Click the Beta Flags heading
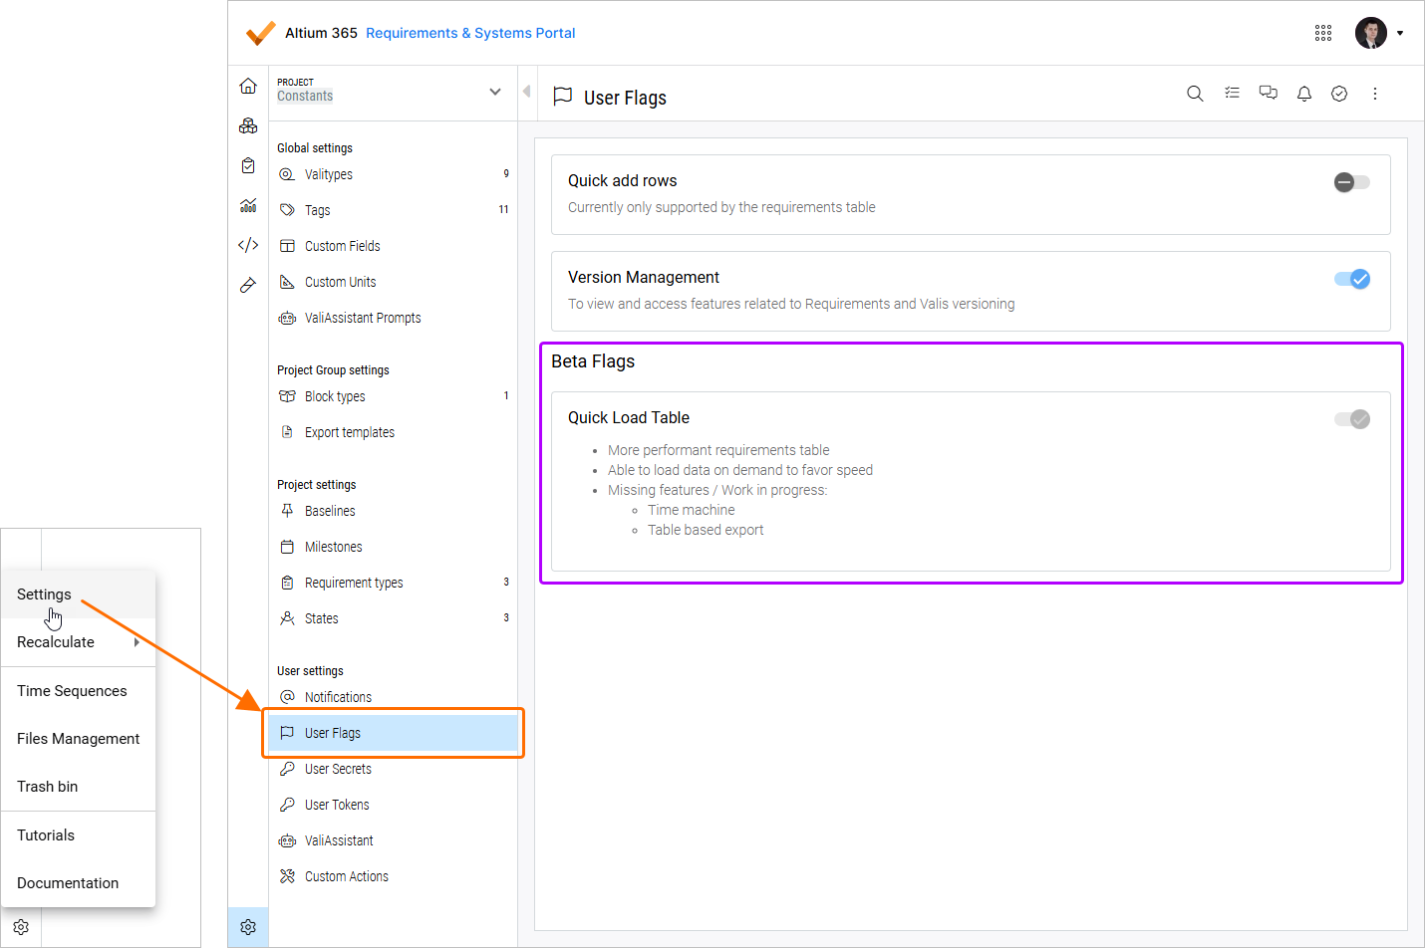 click(593, 361)
